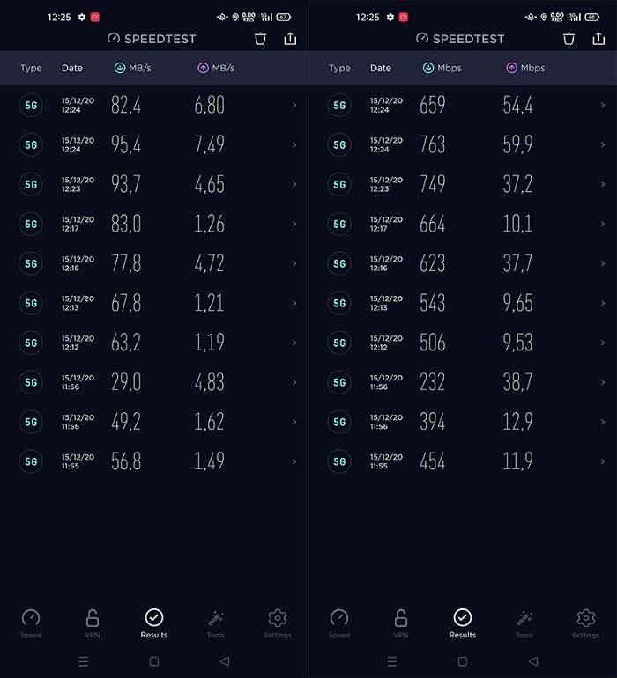617x678 pixels.
Task: Select the 1,26 upload value
Action: (x=210, y=224)
